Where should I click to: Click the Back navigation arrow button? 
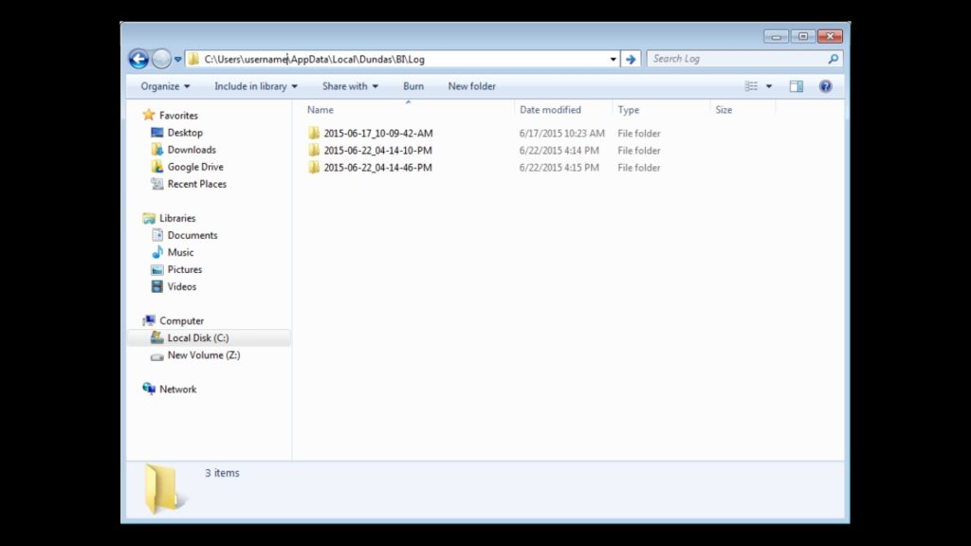coord(138,59)
